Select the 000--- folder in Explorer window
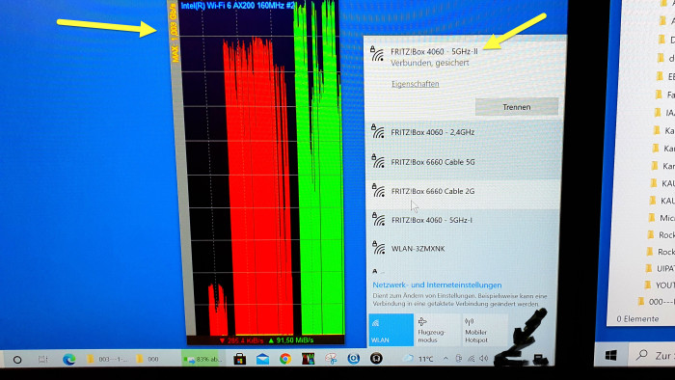The width and height of the screenshot is (675, 380). [x=657, y=302]
